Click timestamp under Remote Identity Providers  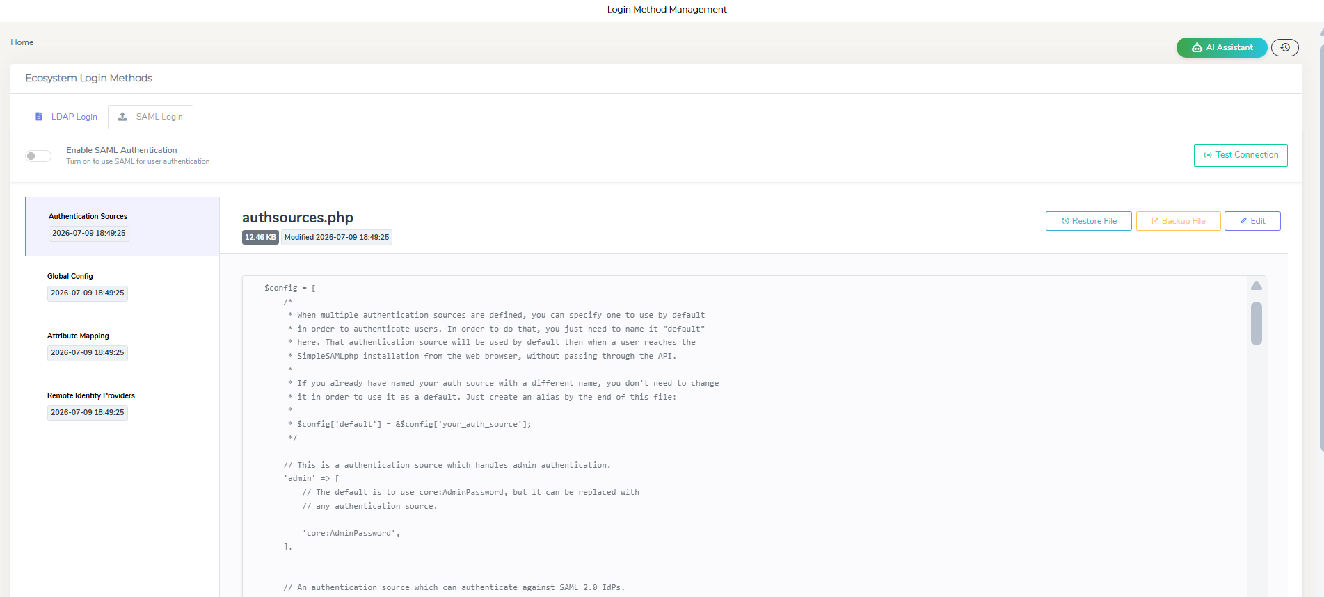coord(88,413)
